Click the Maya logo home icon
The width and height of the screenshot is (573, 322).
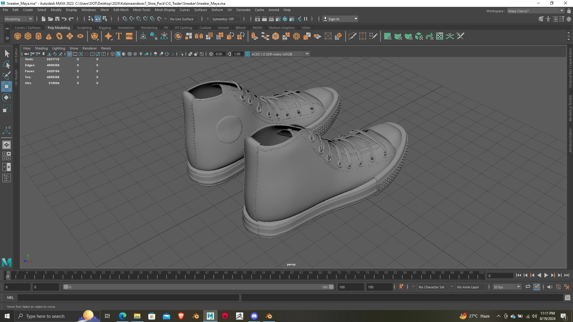tap(7, 262)
